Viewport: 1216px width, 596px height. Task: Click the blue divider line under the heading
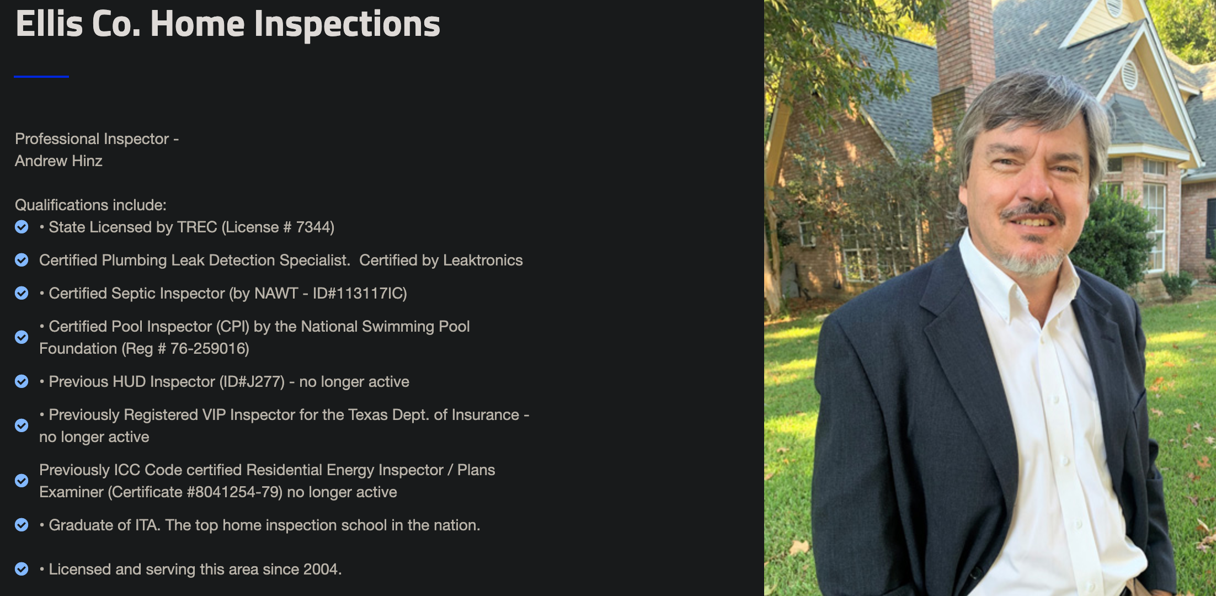tap(41, 77)
